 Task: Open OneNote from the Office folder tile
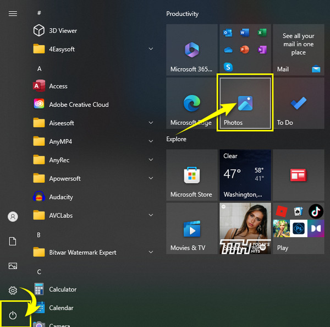[262, 50]
